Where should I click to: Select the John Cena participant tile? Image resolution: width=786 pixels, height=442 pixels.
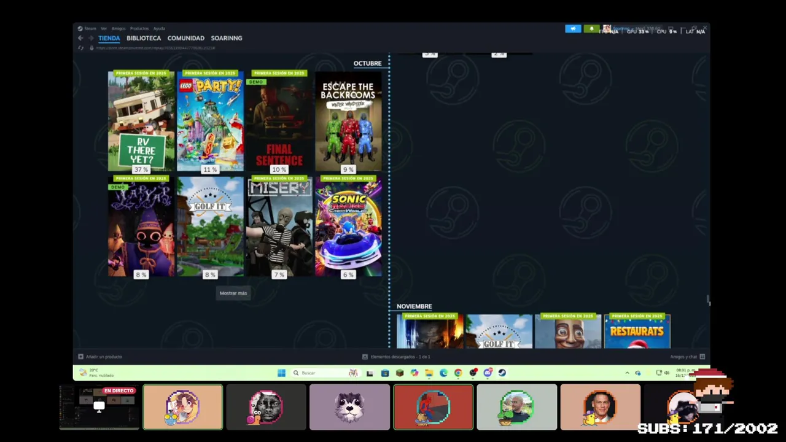click(600, 406)
